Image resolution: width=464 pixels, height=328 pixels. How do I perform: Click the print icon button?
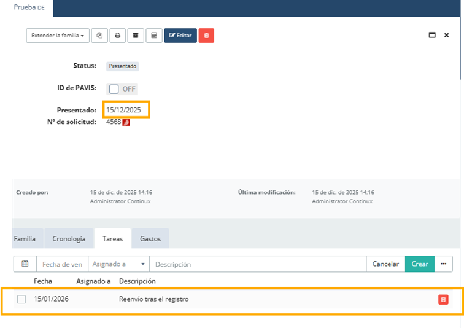click(x=117, y=36)
